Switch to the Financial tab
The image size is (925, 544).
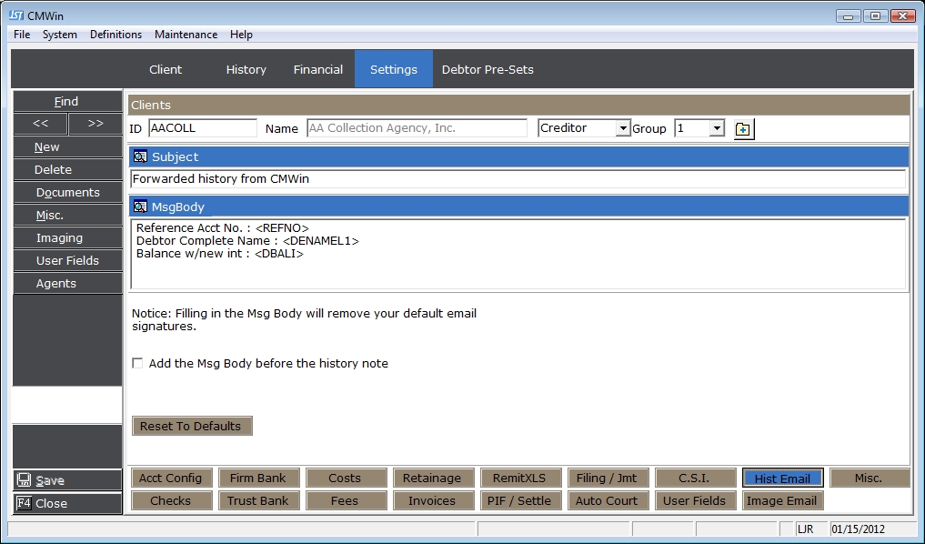tap(317, 69)
